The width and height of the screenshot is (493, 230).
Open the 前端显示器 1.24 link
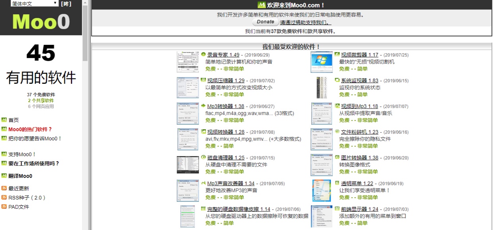coord(360,209)
